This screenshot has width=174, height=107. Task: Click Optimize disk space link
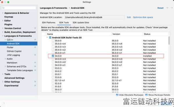pos(143,17)
